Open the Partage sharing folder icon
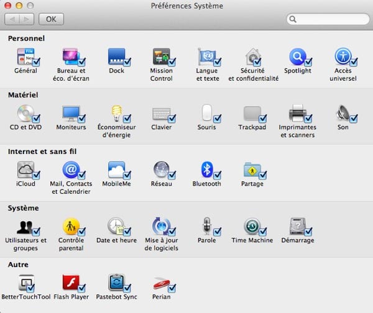 tap(252, 170)
